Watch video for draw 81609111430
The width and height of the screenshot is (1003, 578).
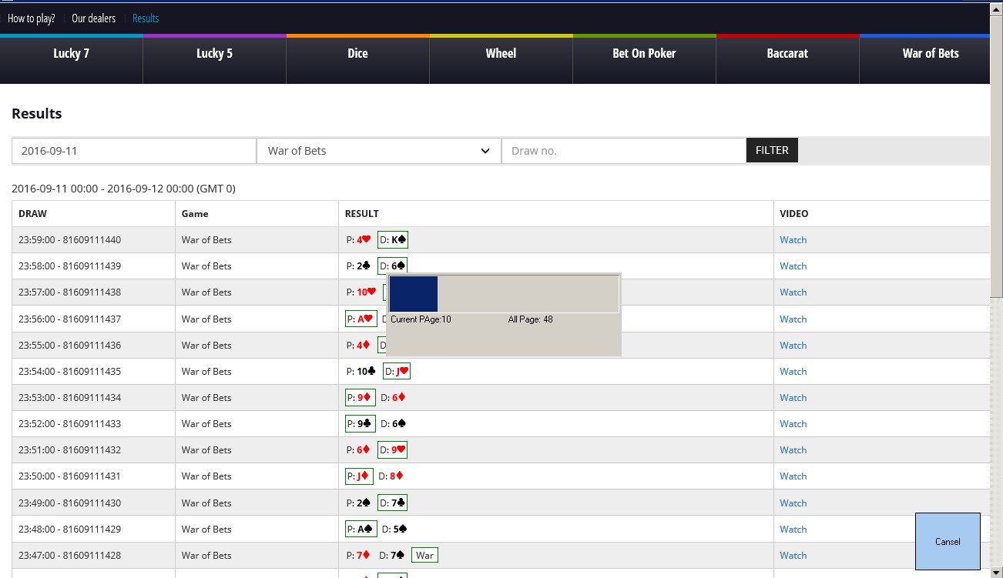tap(793, 503)
